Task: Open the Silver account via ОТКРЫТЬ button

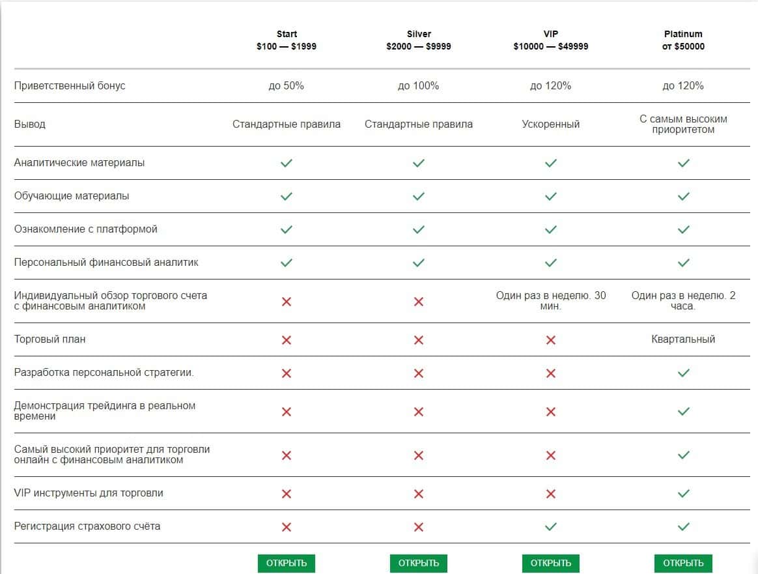Action: tap(419, 563)
